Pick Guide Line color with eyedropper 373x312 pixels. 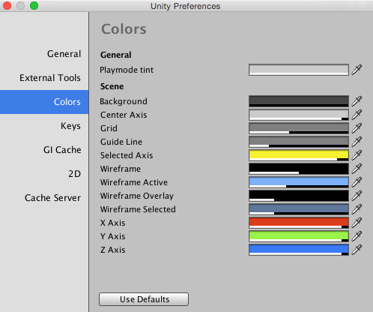(357, 142)
